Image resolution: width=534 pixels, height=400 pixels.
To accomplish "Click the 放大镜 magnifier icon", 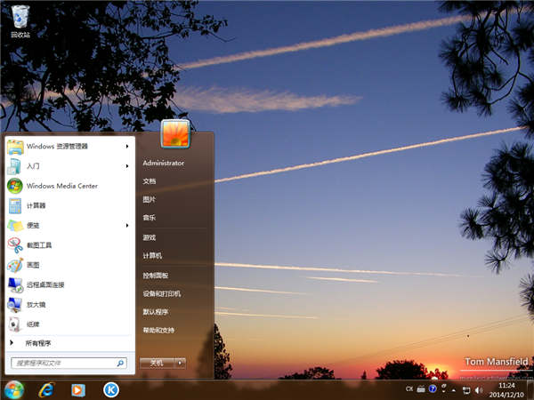I will click(14, 305).
